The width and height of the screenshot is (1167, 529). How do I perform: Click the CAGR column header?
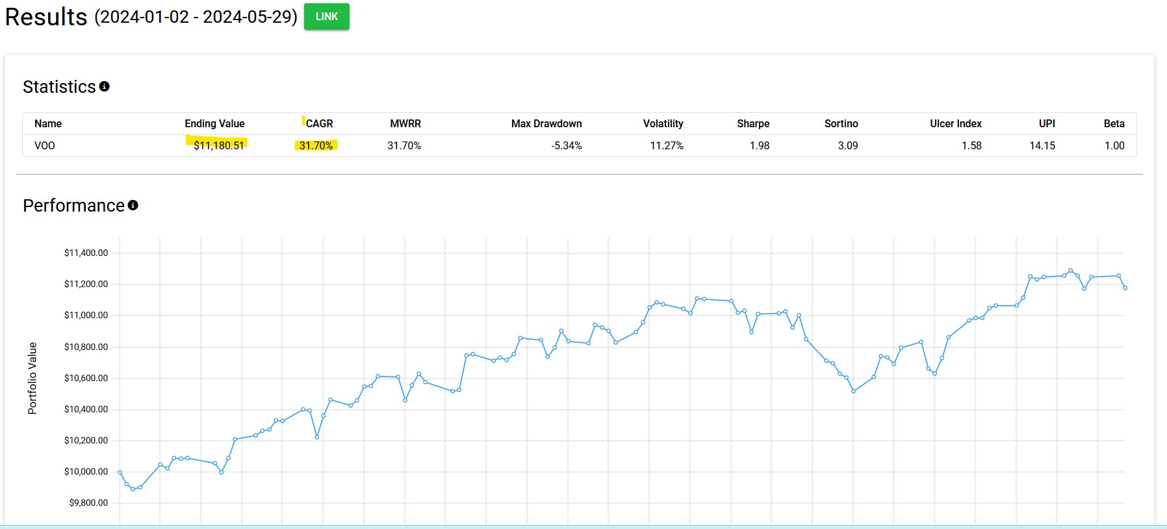click(319, 123)
